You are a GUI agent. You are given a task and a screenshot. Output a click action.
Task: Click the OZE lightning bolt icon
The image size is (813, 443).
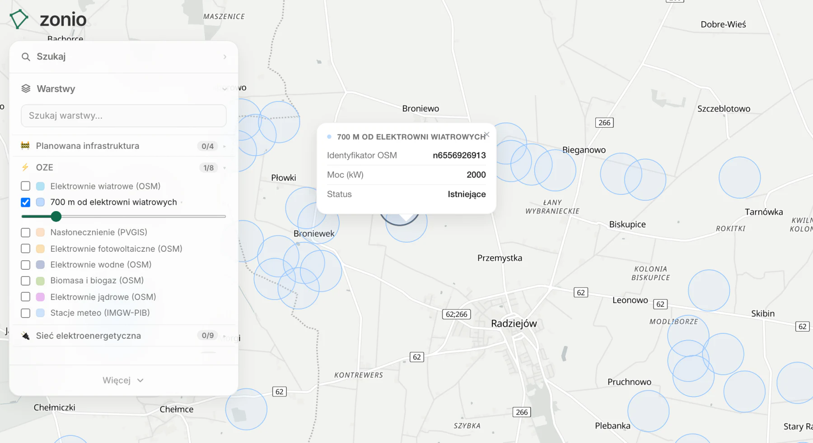pos(25,167)
